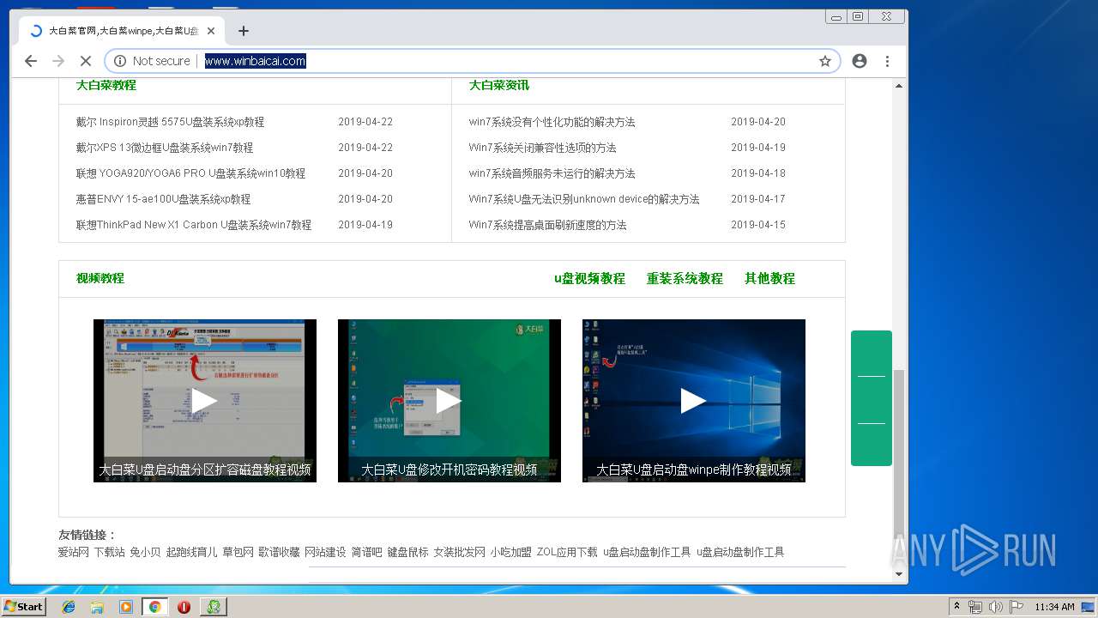Open the 小吃加盟 friend link
Viewport: 1098px width, 618px height.
pyautogui.click(x=510, y=552)
